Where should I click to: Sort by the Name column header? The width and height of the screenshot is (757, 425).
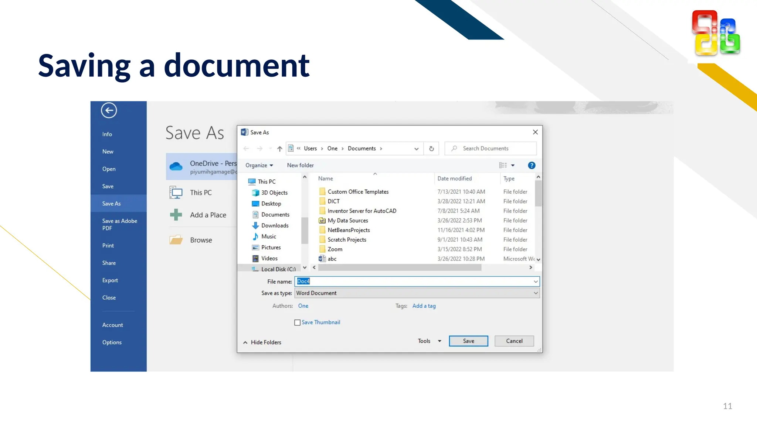(x=326, y=179)
